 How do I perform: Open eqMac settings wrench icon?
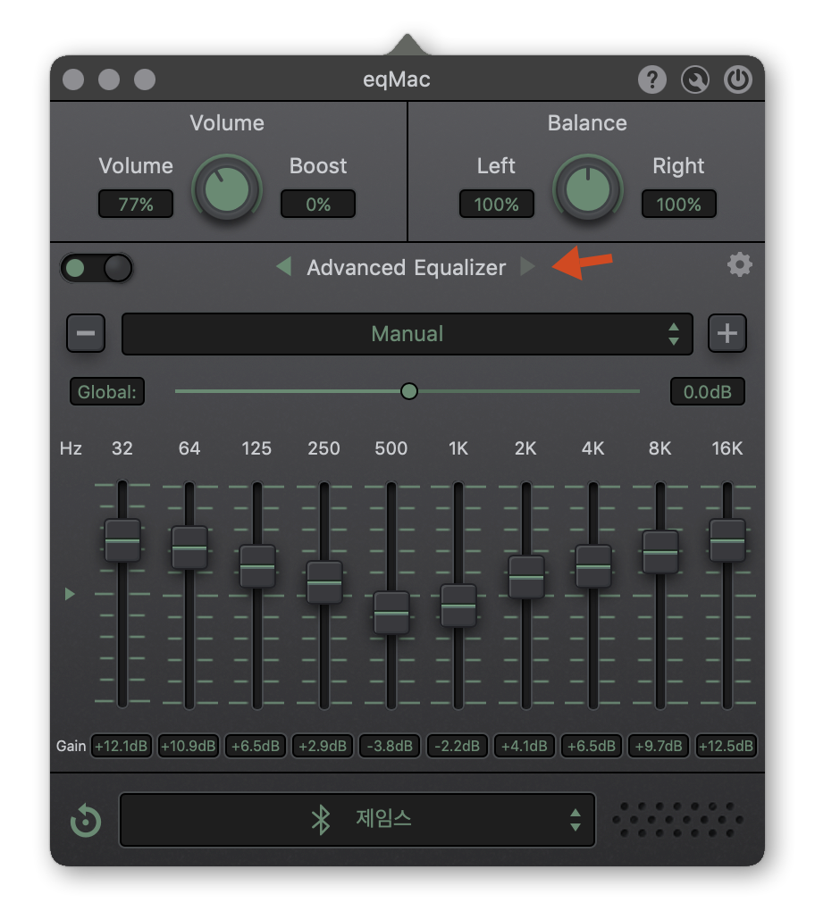695,79
